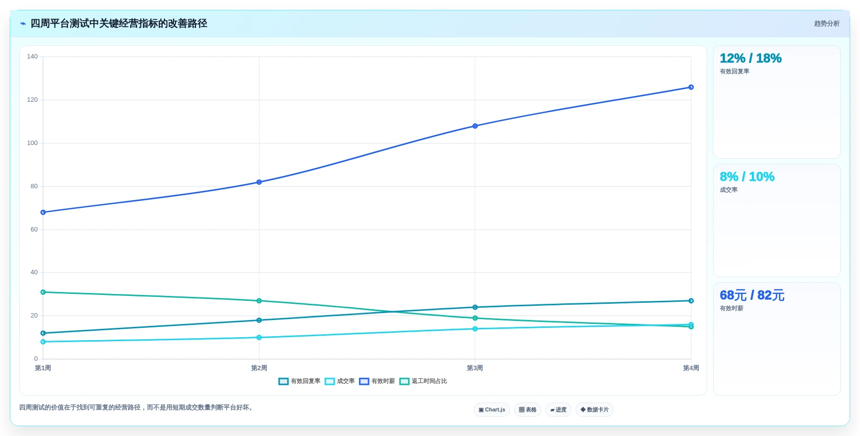The image size is (860, 436).
Task: Select the 返工时间占比 point at 第1周
Action: pyautogui.click(x=43, y=292)
